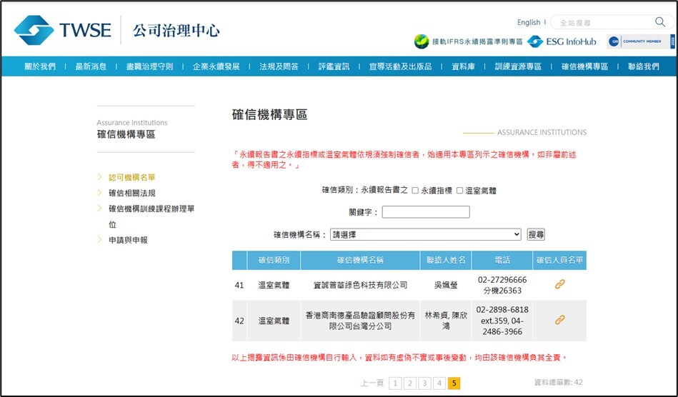Open the 評鑑資訊 menu item
This screenshot has width=678, height=397.
[x=334, y=66]
